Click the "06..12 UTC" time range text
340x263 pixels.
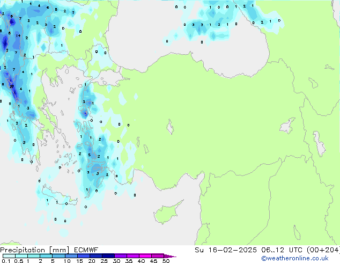coord(281,250)
